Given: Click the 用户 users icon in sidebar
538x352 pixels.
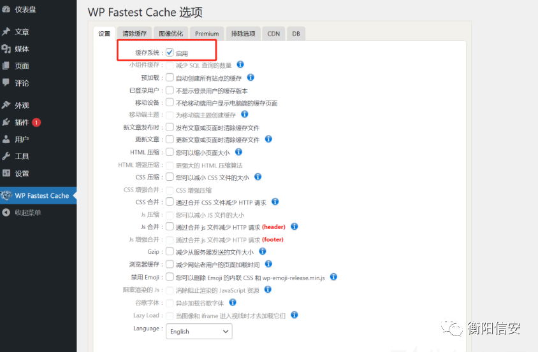Looking at the screenshot, I should point(6,139).
